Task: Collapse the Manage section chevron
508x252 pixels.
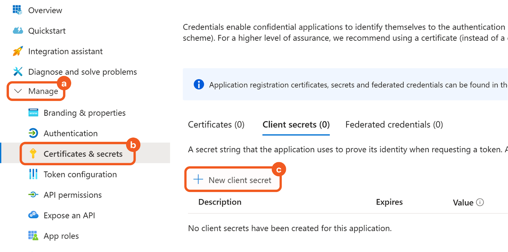Action: point(18,91)
